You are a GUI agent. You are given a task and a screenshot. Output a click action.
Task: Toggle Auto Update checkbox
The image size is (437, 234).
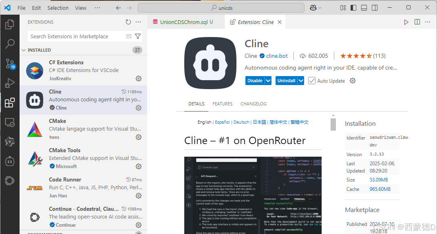pos(312,81)
